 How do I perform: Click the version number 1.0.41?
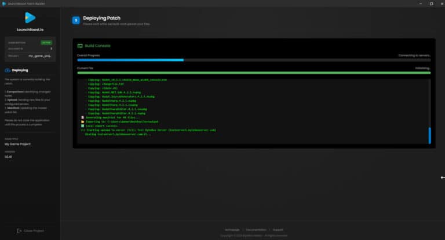8,157
